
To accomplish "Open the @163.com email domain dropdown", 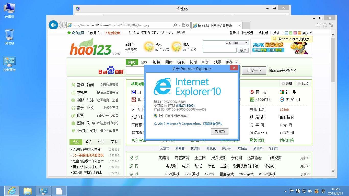I will pos(246,43).
